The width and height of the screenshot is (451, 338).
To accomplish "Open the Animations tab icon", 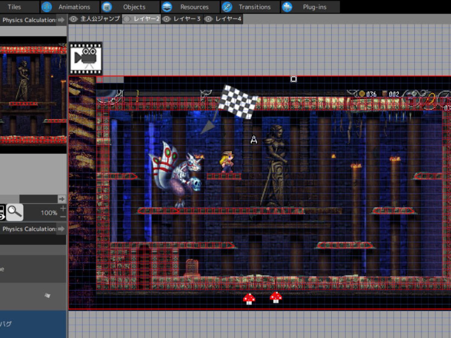I will (x=47, y=7).
